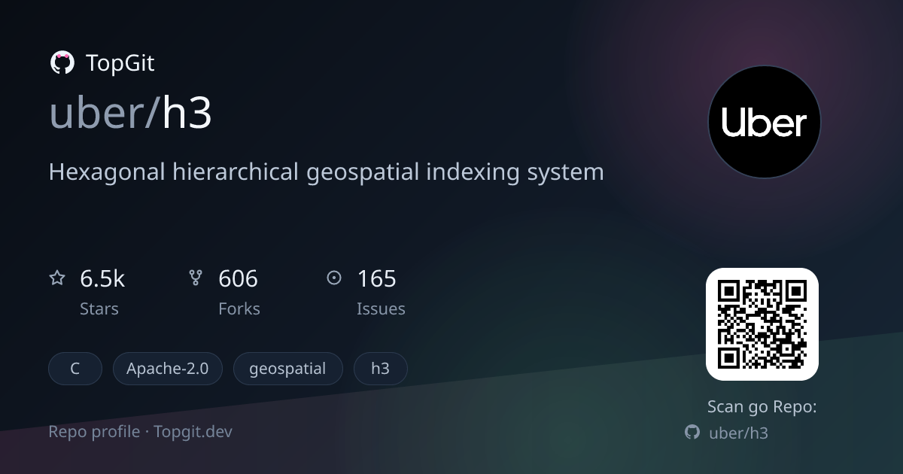The width and height of the screenshot is (903, 474).
Task: Click the QR code image
Action: click(762, 324)
